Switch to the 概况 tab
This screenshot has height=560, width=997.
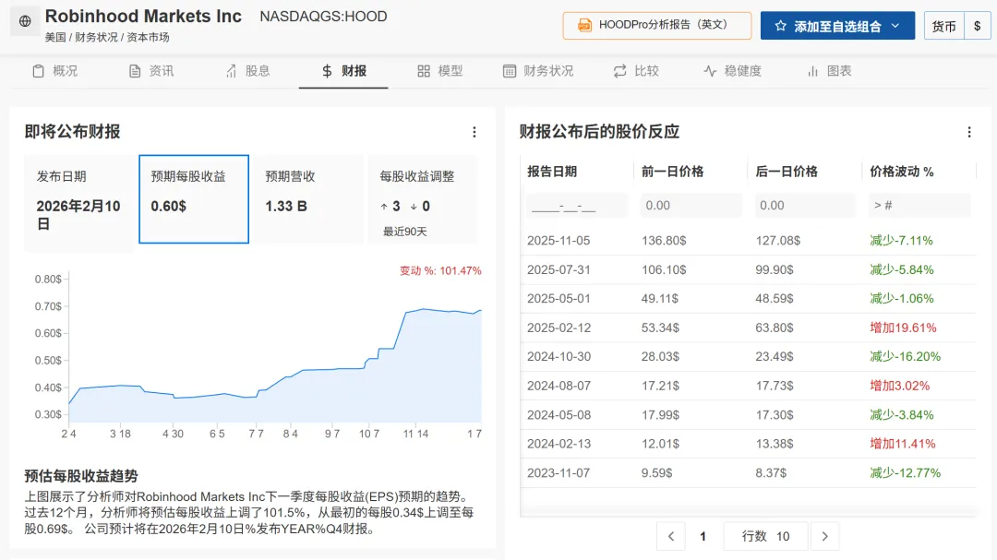55,71
